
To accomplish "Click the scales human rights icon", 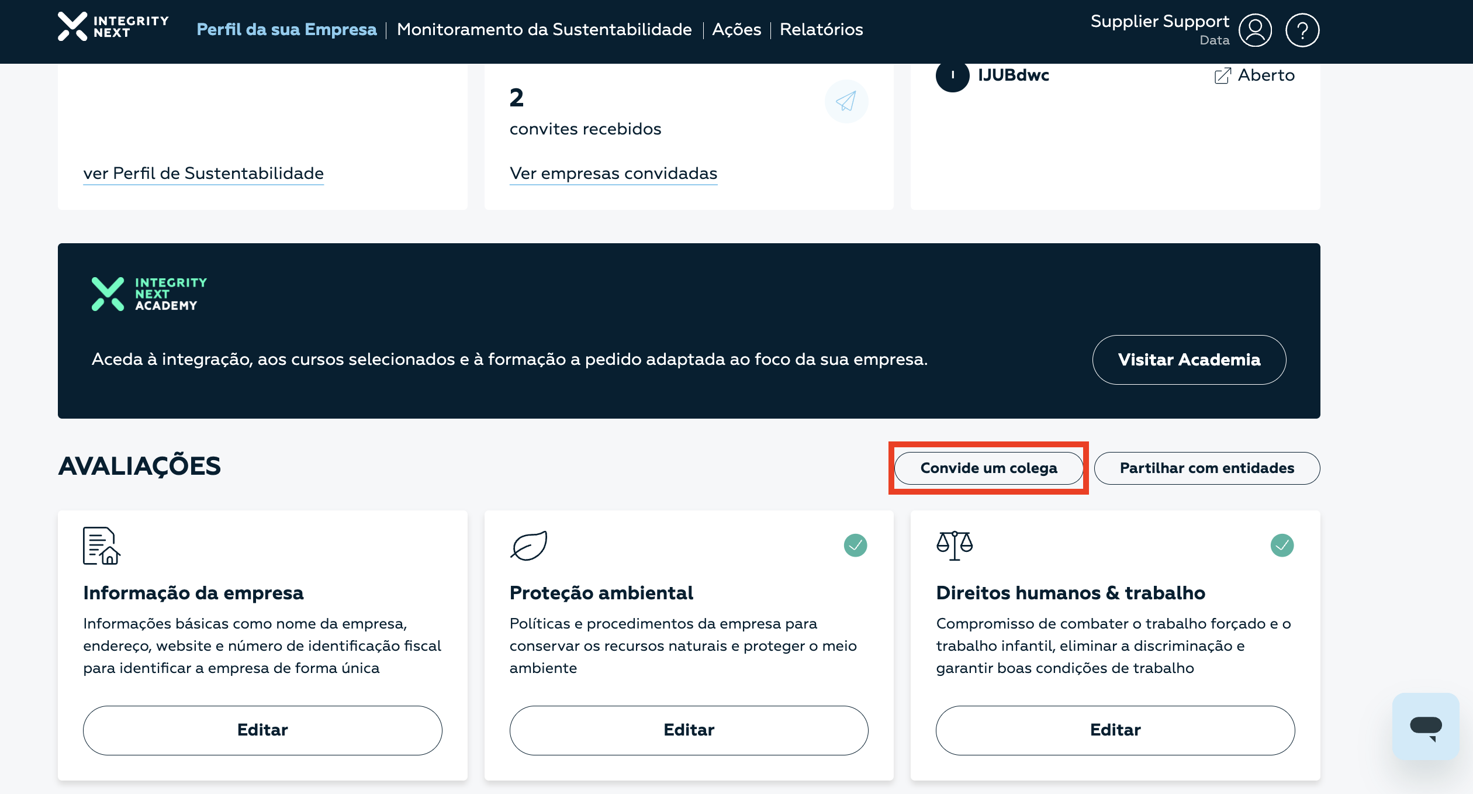I will coord(954,546).
